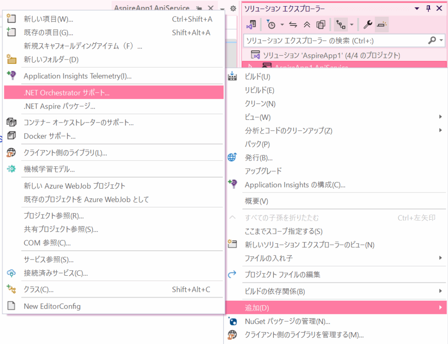Image resolution: width=448 pixels, height=344 pixels.
Task: Toggle the Solution Explorer auto-hide pin
Action: click(x=428, y=9)
